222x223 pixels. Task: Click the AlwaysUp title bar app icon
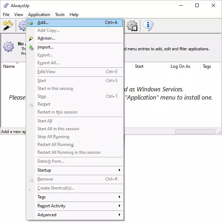6,6
